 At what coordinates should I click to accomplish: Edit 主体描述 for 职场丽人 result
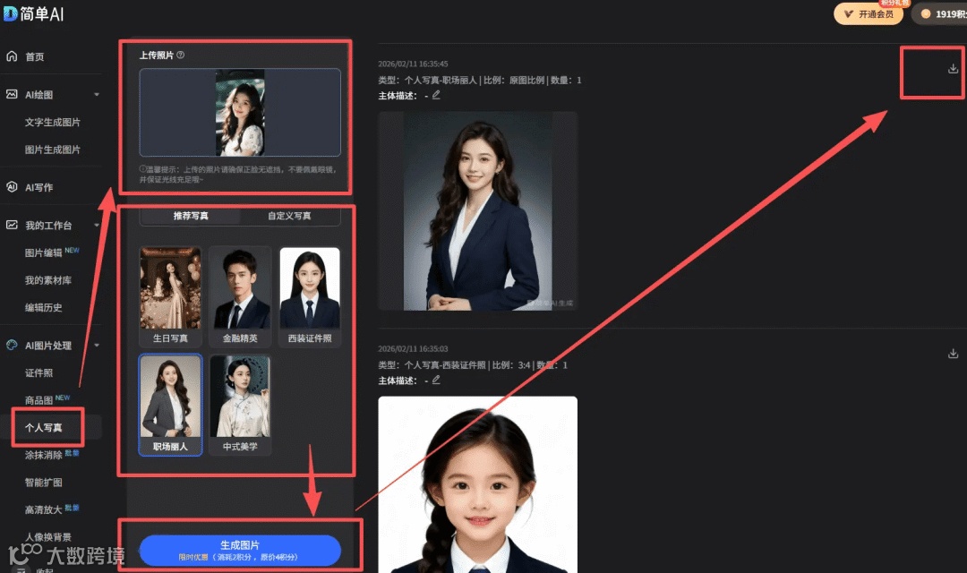(436, 95)
